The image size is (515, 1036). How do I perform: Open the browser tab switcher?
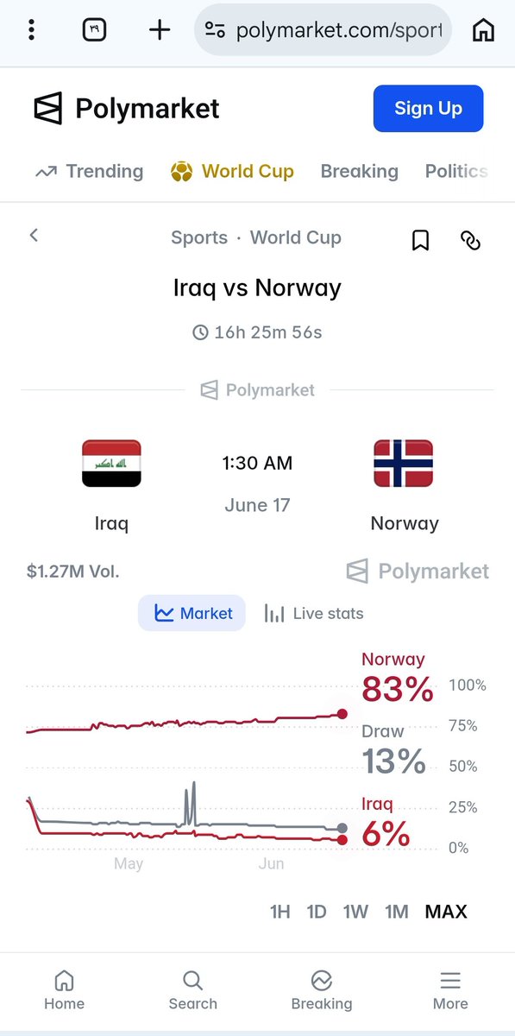tap(94, 30)
